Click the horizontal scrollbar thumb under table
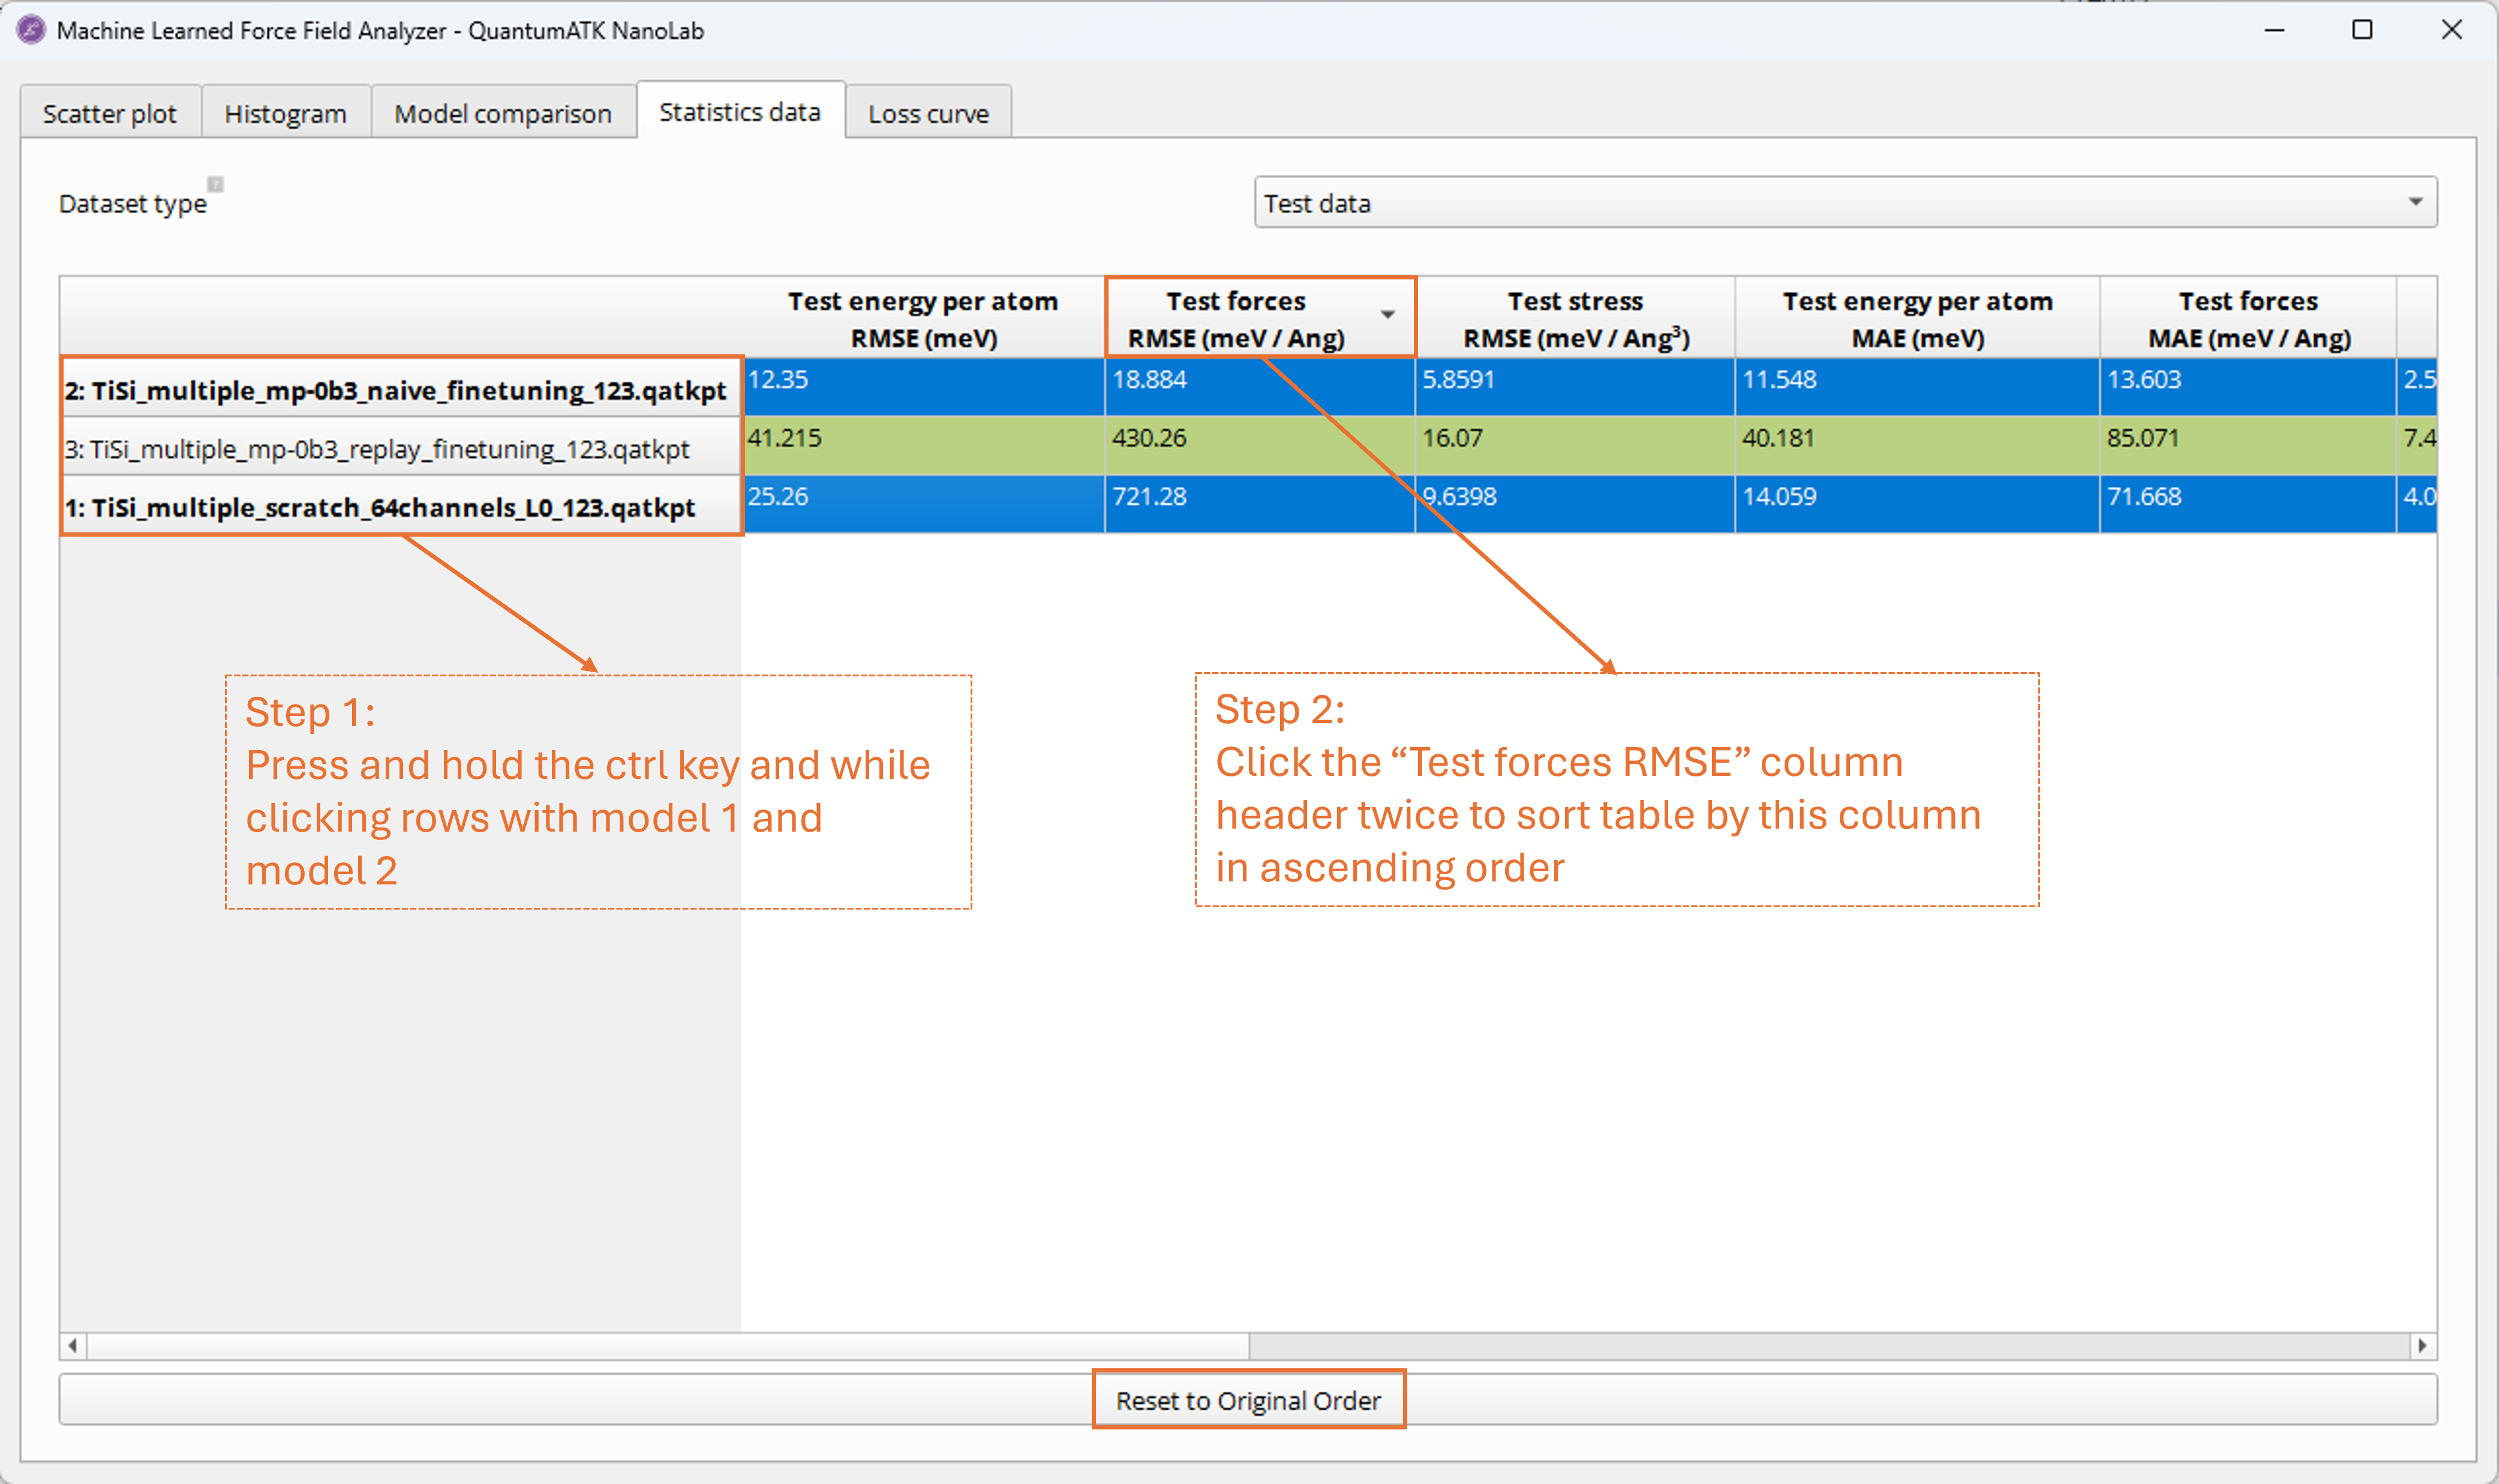Screen dimensions: 2499x1484 tap(668, 1345)
